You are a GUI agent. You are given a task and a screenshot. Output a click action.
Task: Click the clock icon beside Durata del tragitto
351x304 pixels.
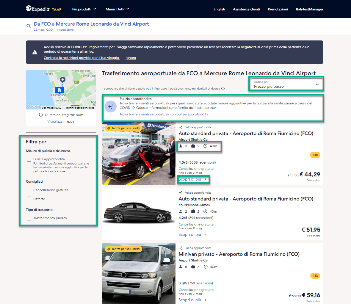(x=41, y=115)
